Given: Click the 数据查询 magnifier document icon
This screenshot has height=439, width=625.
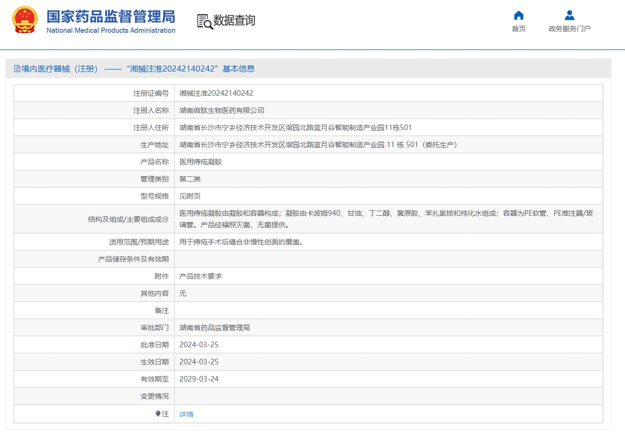Looking at the screenshot, I should point(204,21).
